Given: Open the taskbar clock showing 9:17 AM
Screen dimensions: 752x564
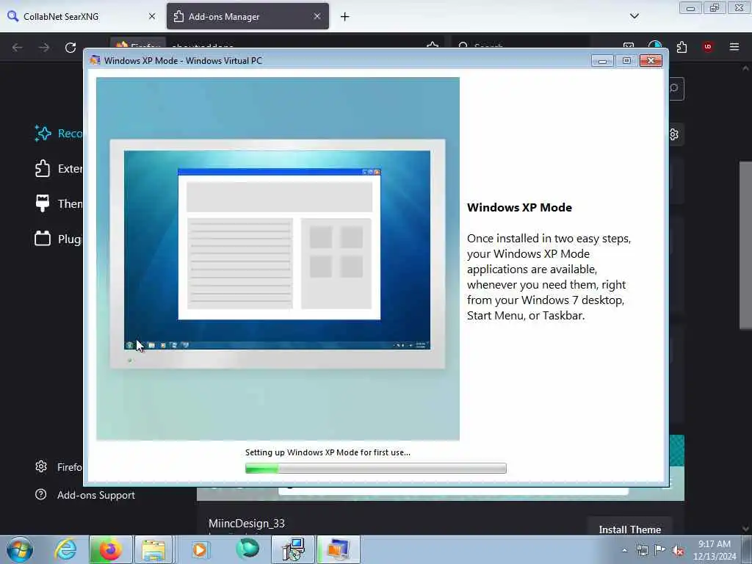Looking at the screenshot, I should 714,550.
